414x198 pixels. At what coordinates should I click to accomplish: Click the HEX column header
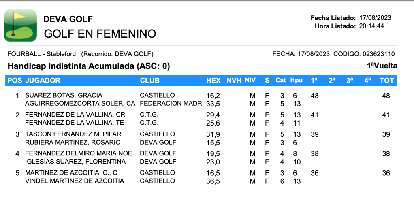point(213,81)
